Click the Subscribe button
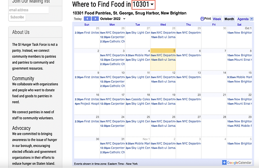This screenshot has width=259, height=168. [x=17, y=17]
